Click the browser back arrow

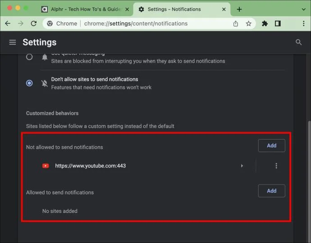(x=8, y=23)
